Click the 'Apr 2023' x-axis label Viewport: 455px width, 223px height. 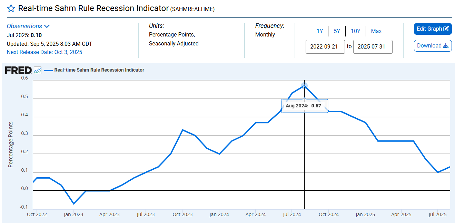(x=109, y=214)
